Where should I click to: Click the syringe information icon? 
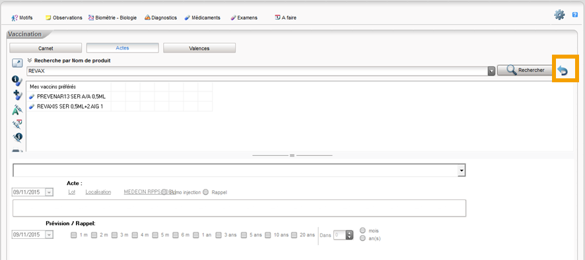17,138
